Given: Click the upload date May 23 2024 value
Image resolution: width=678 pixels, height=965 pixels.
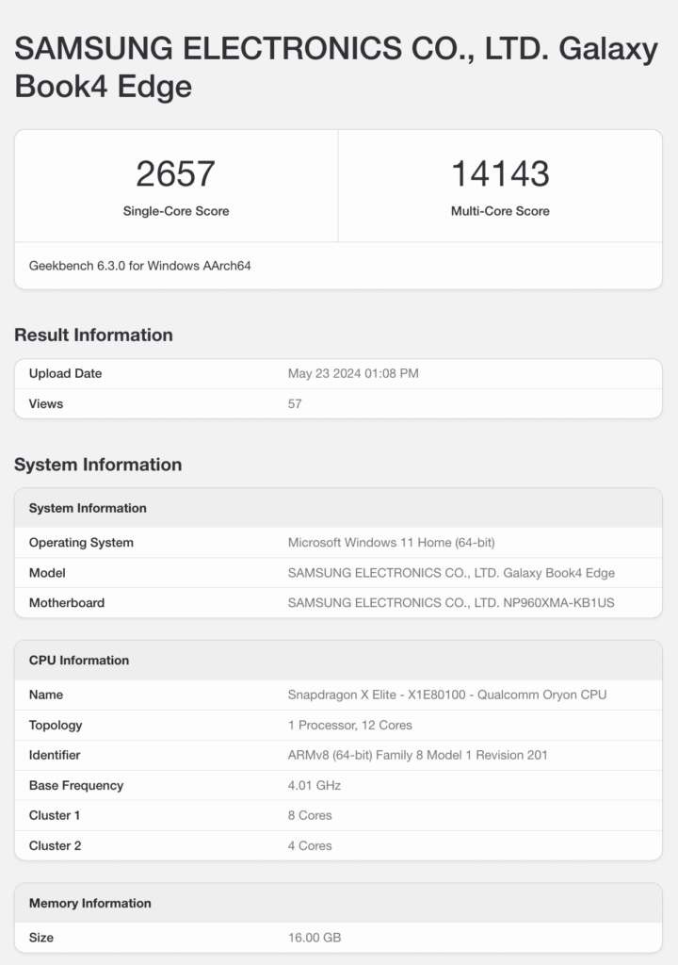Looking at the screenshot, I should (353, 373).
